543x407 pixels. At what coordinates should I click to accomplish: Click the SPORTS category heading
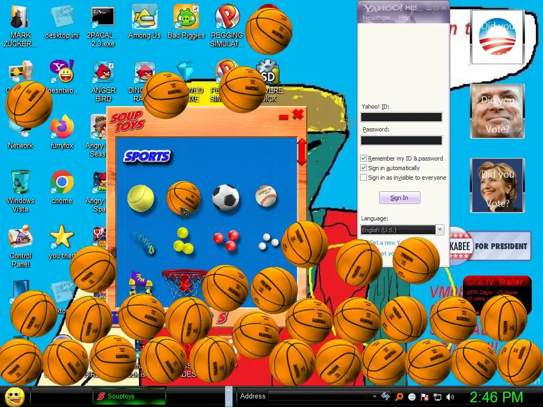click(147, 156)
